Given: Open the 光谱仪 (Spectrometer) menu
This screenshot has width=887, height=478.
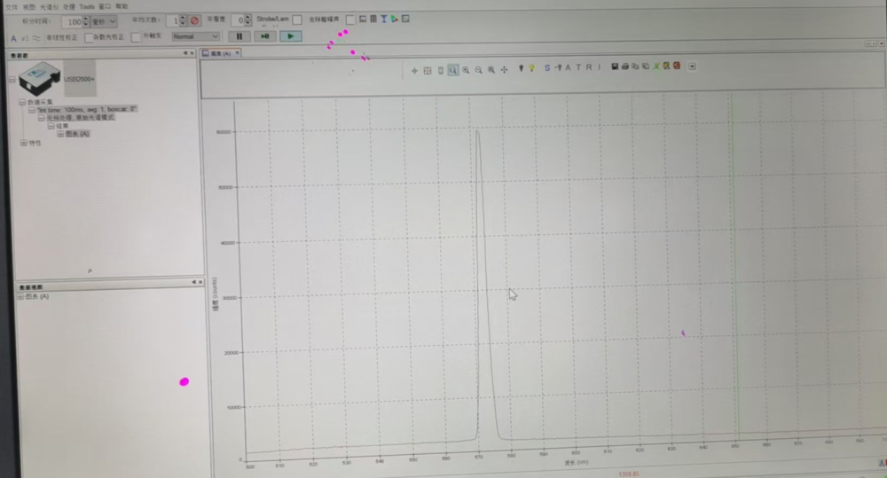Looking at the screenshot, I should pos(49,7).
